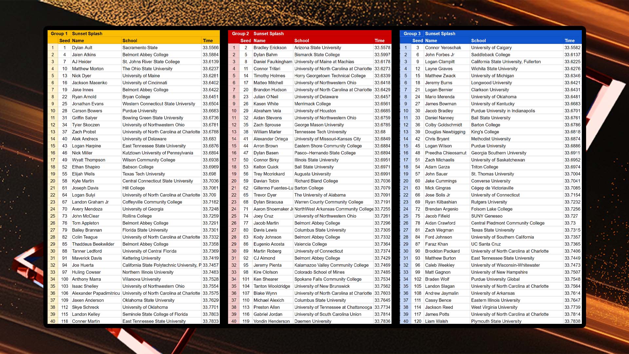Click Tennessee Tech University cell
This screenshot has width=629, height=354.
pyautogui.click(x=320, y=132)
